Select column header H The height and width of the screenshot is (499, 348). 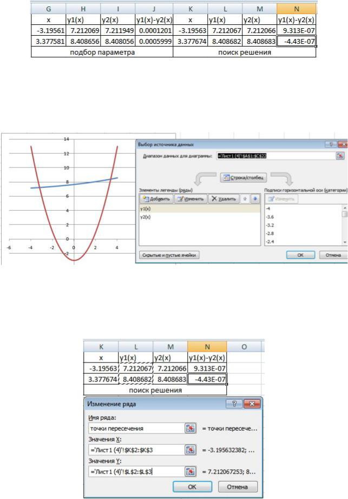coord(83,9)
